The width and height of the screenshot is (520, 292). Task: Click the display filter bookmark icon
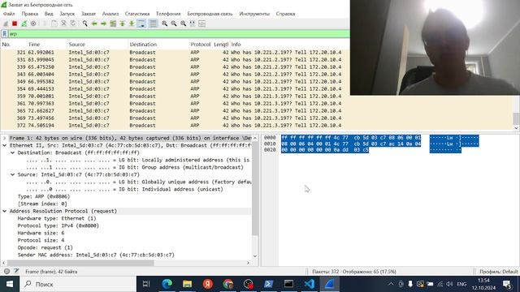(4, 34)
